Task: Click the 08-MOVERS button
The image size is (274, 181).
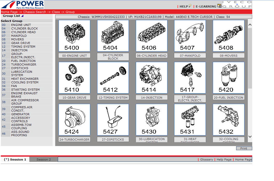Action: (229, 55)
